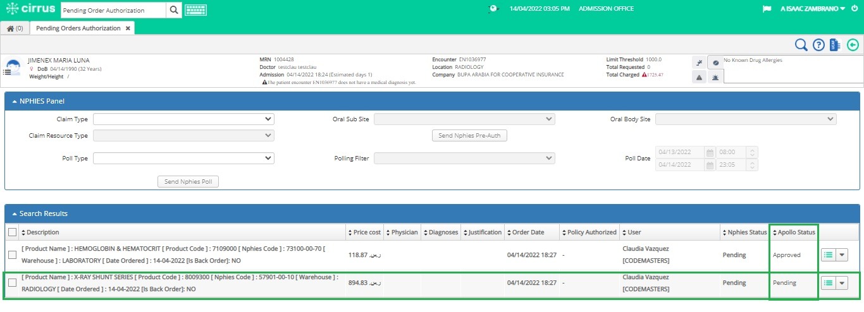This screenshot has height=312, width=864.
Task: Open the Polling Filter dropdown
Action: [464, 158]
